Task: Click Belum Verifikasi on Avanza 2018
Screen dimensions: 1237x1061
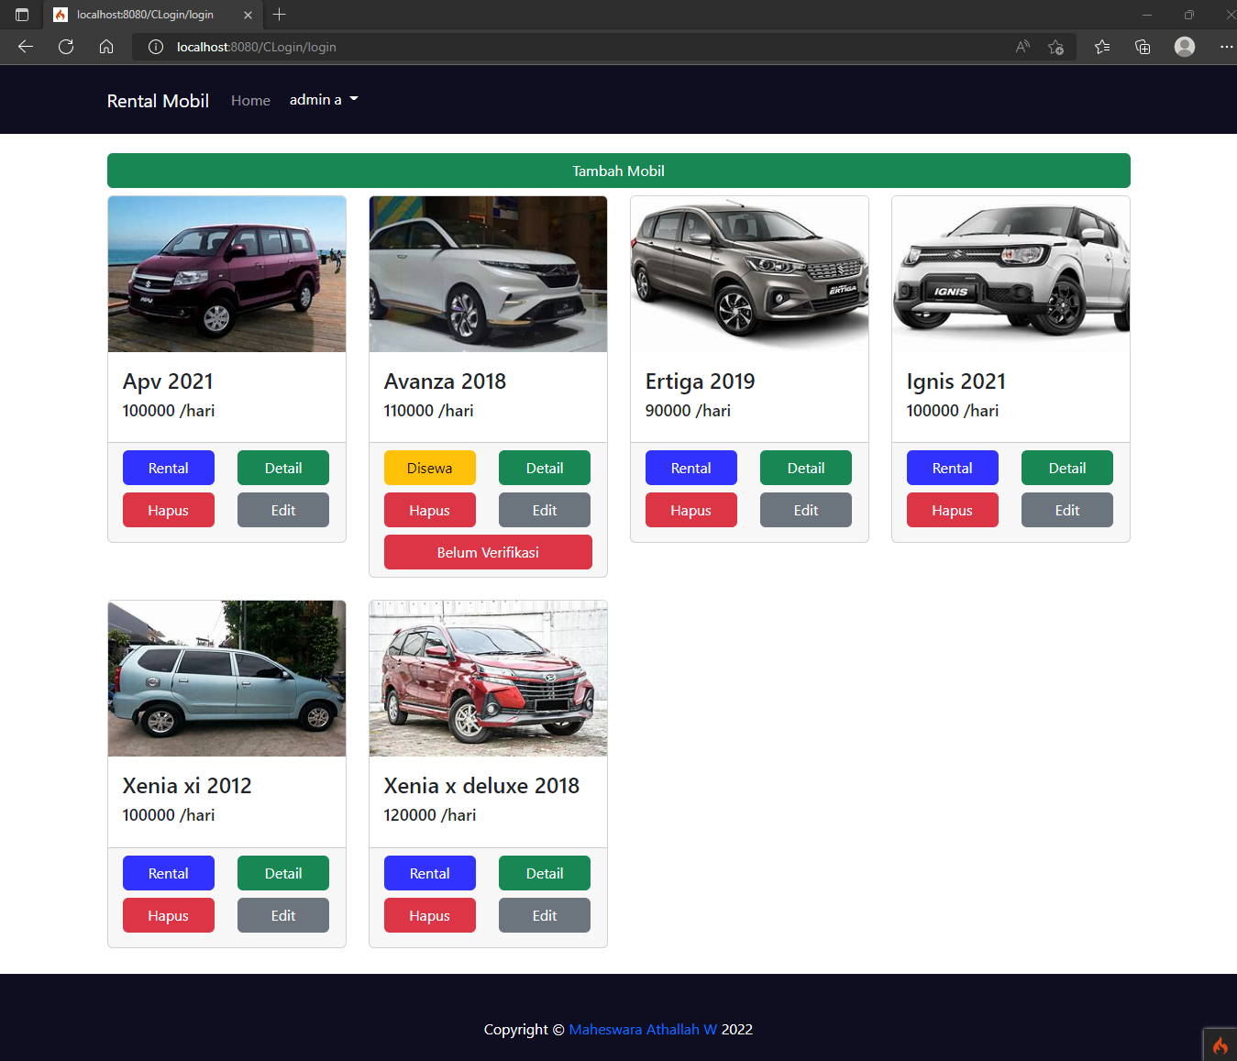Action: 488,552
